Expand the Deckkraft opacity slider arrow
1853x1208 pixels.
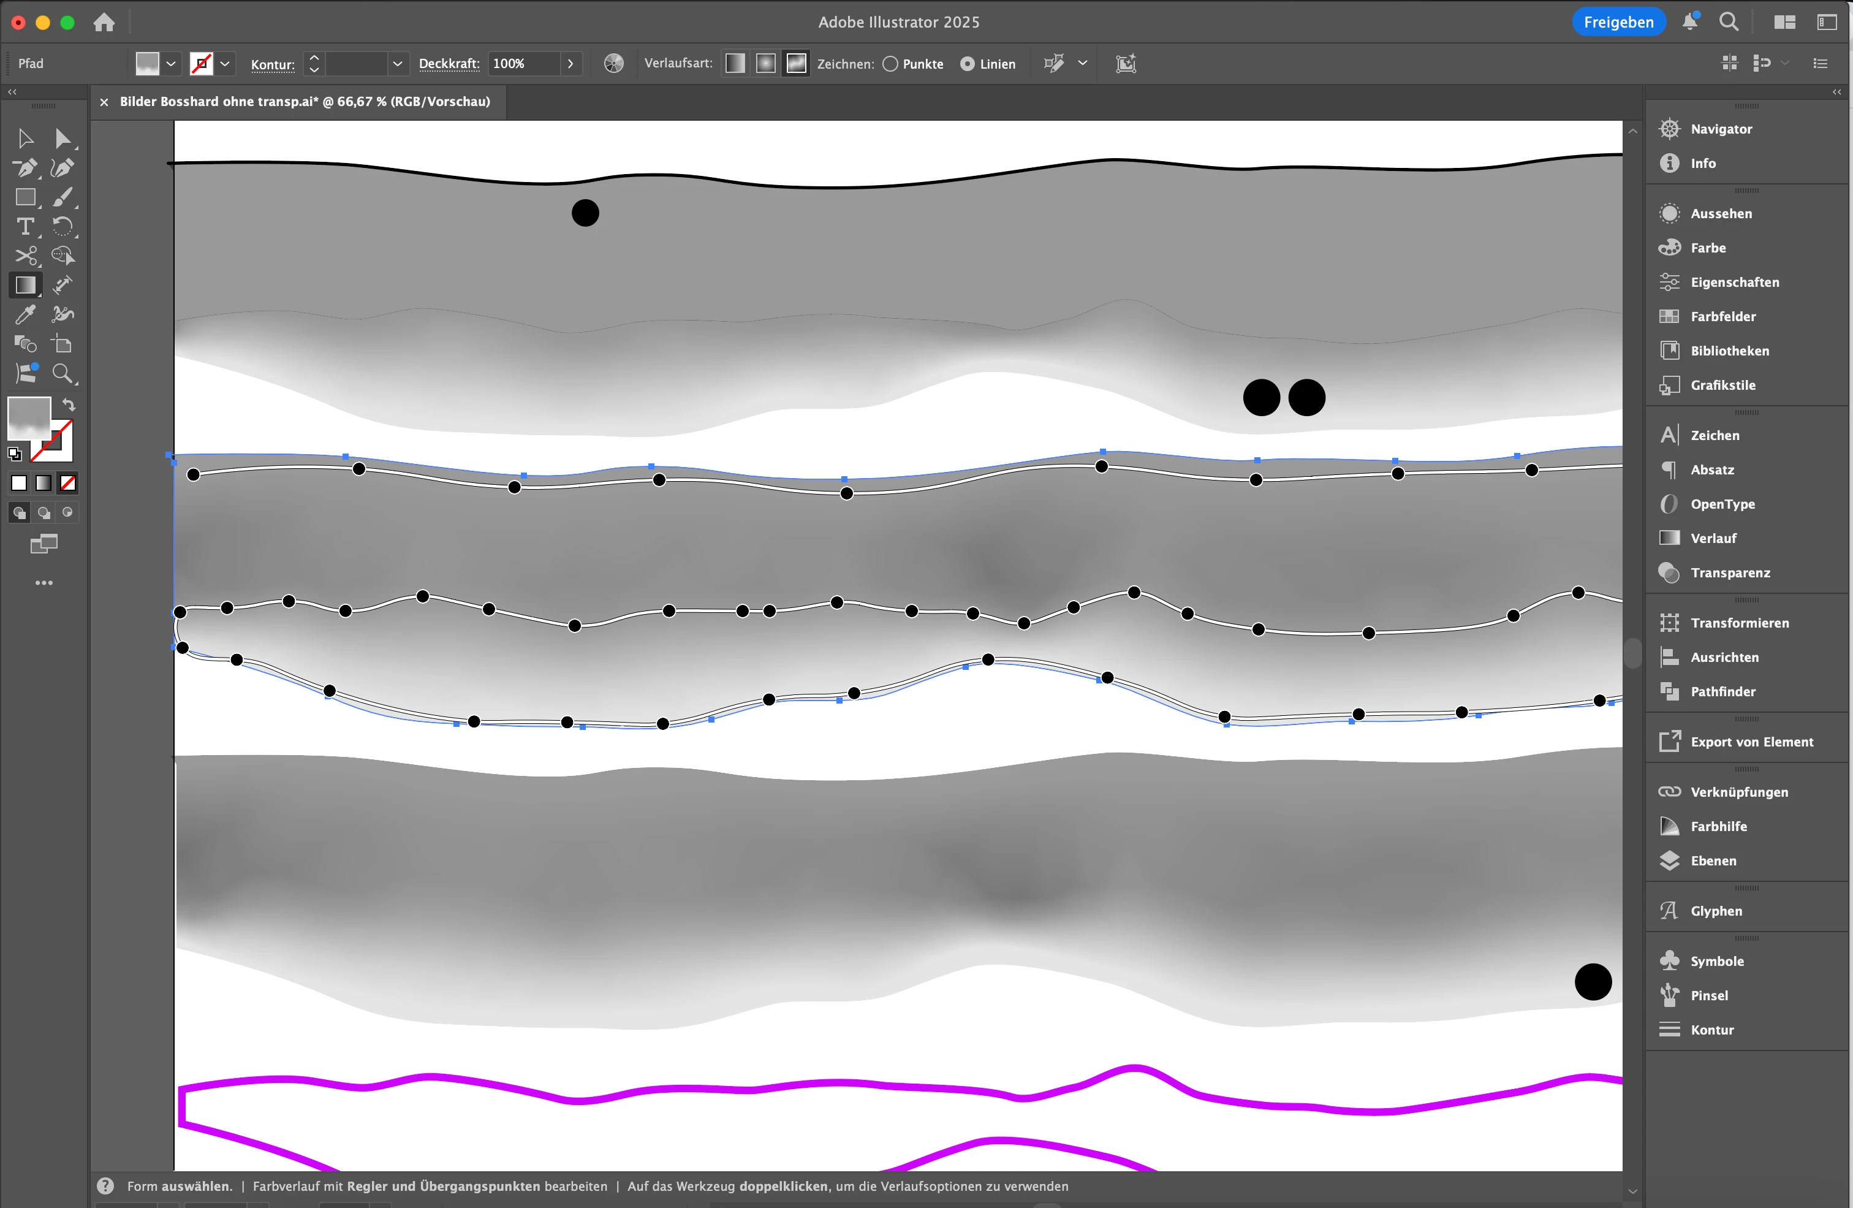click(570, 64)
